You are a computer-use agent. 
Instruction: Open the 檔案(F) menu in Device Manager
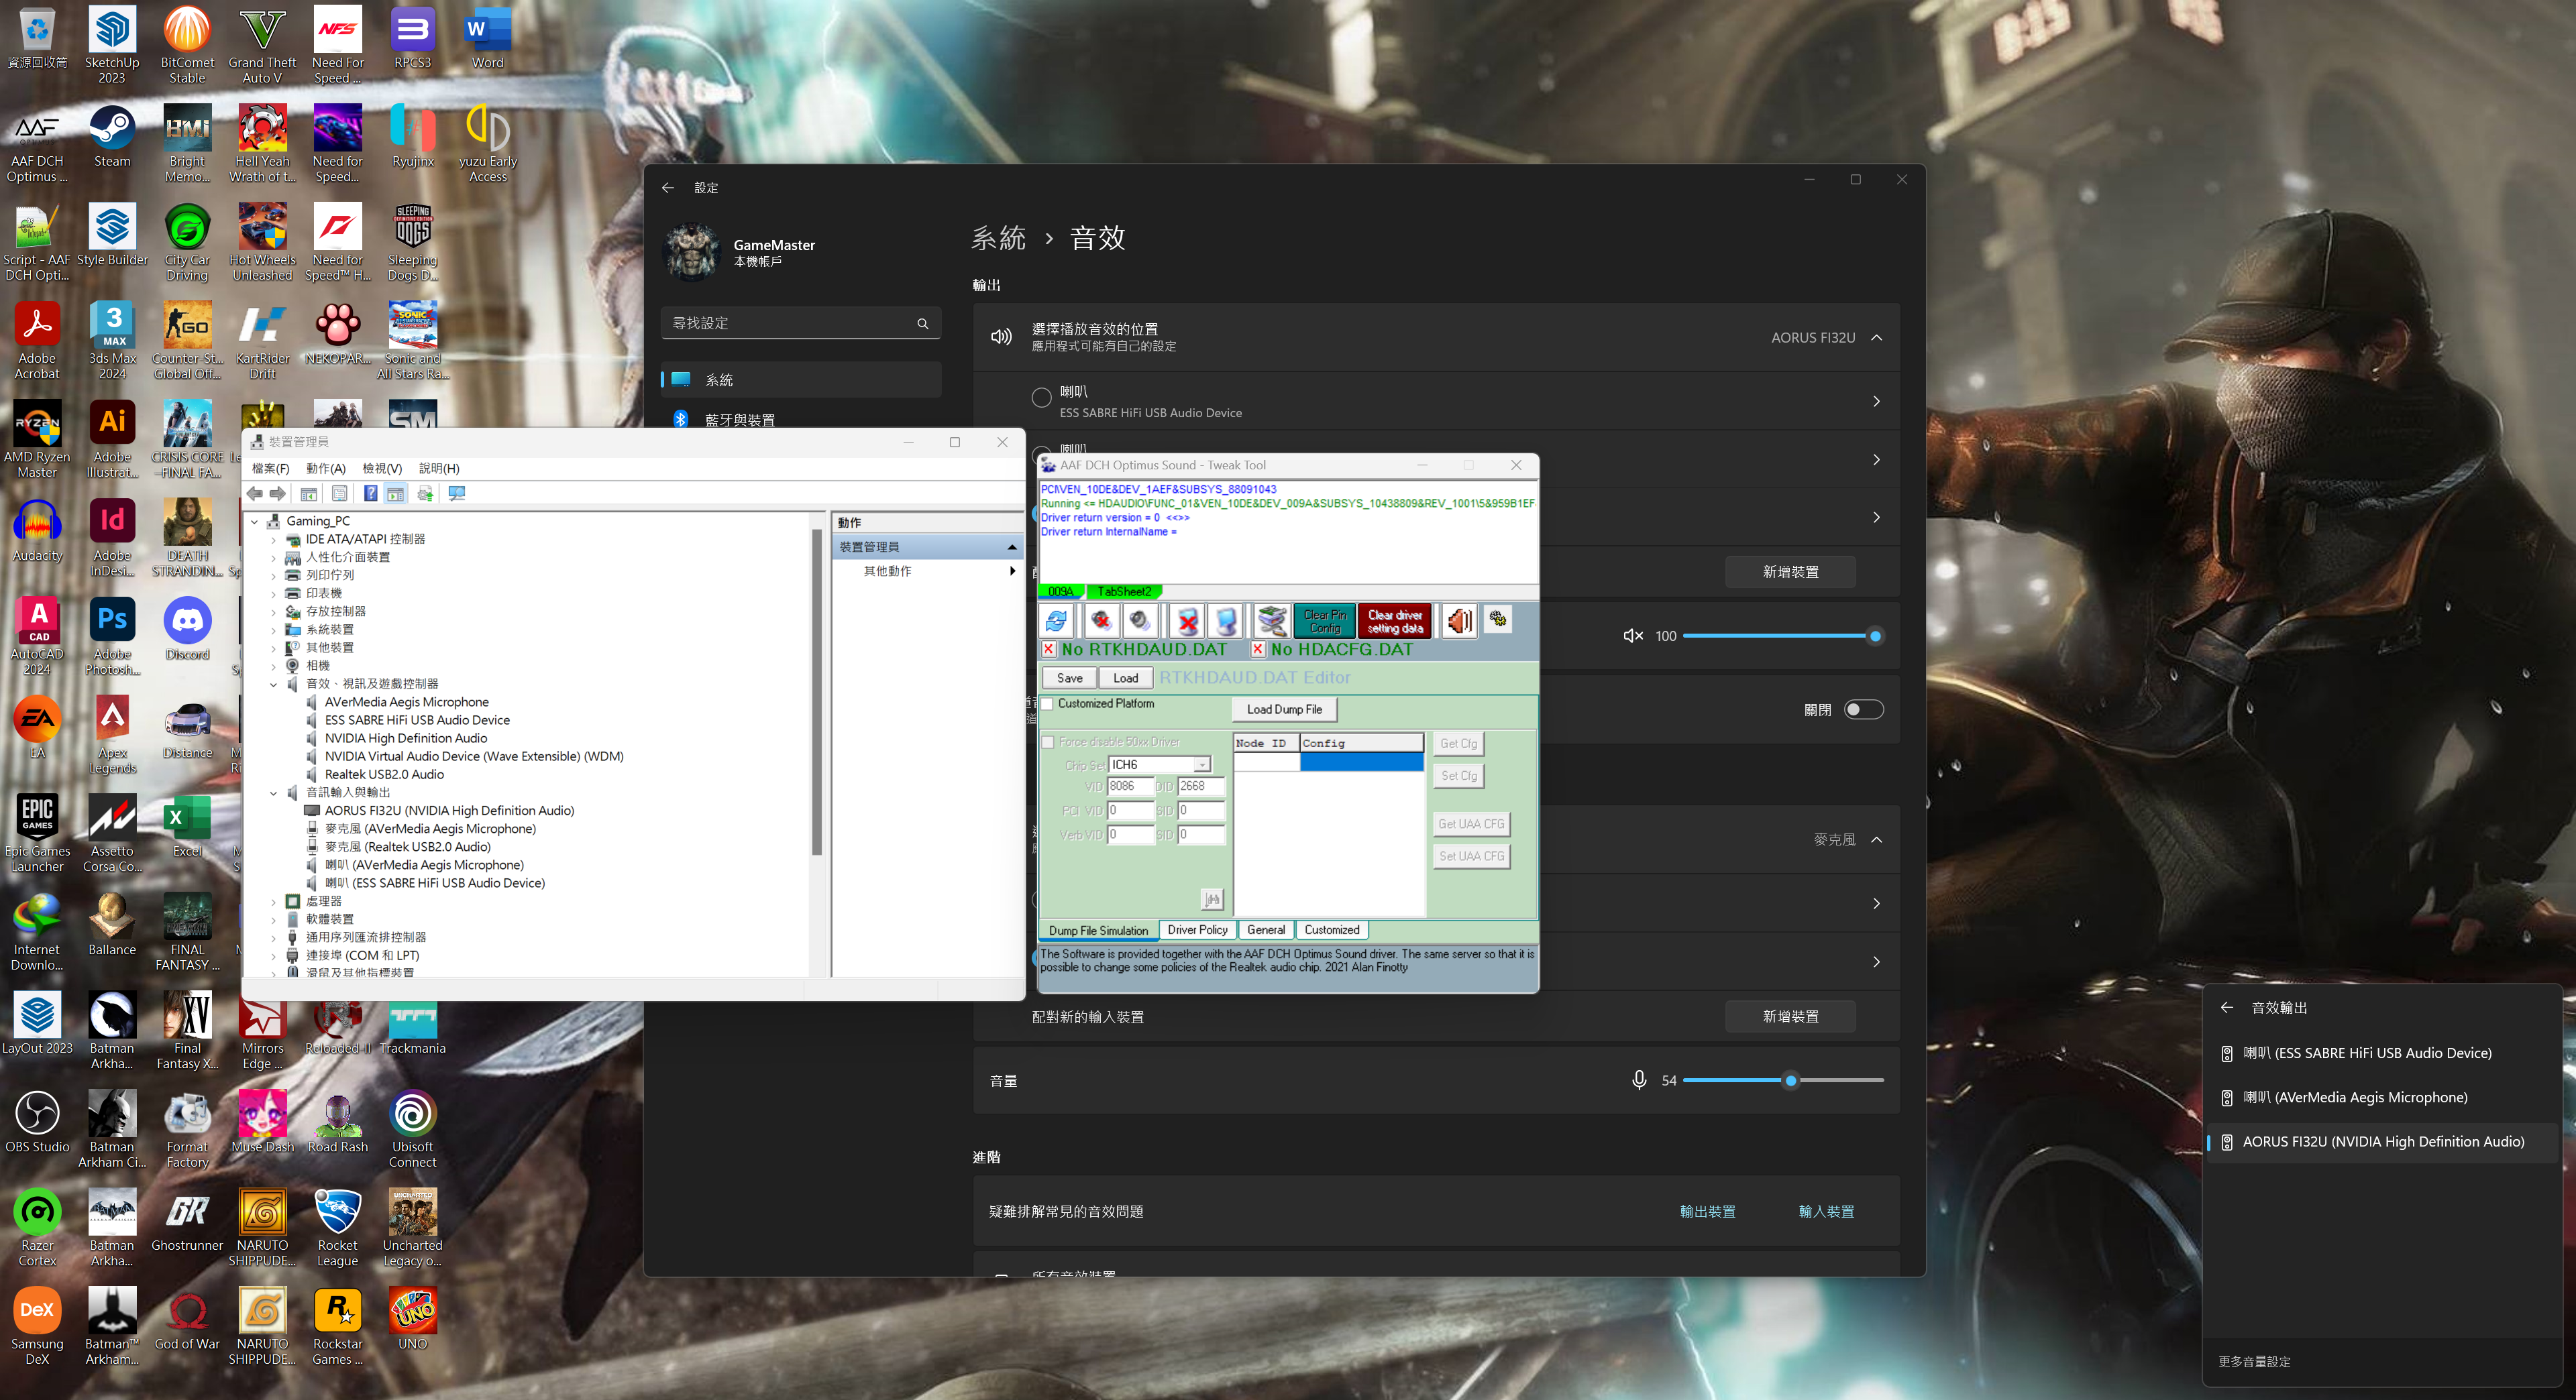[x=271, y=469]
